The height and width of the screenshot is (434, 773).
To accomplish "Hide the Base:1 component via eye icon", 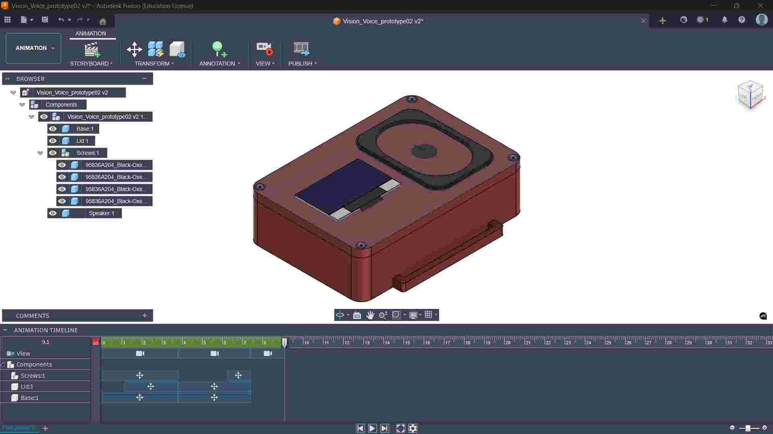I will pos(53,129).
